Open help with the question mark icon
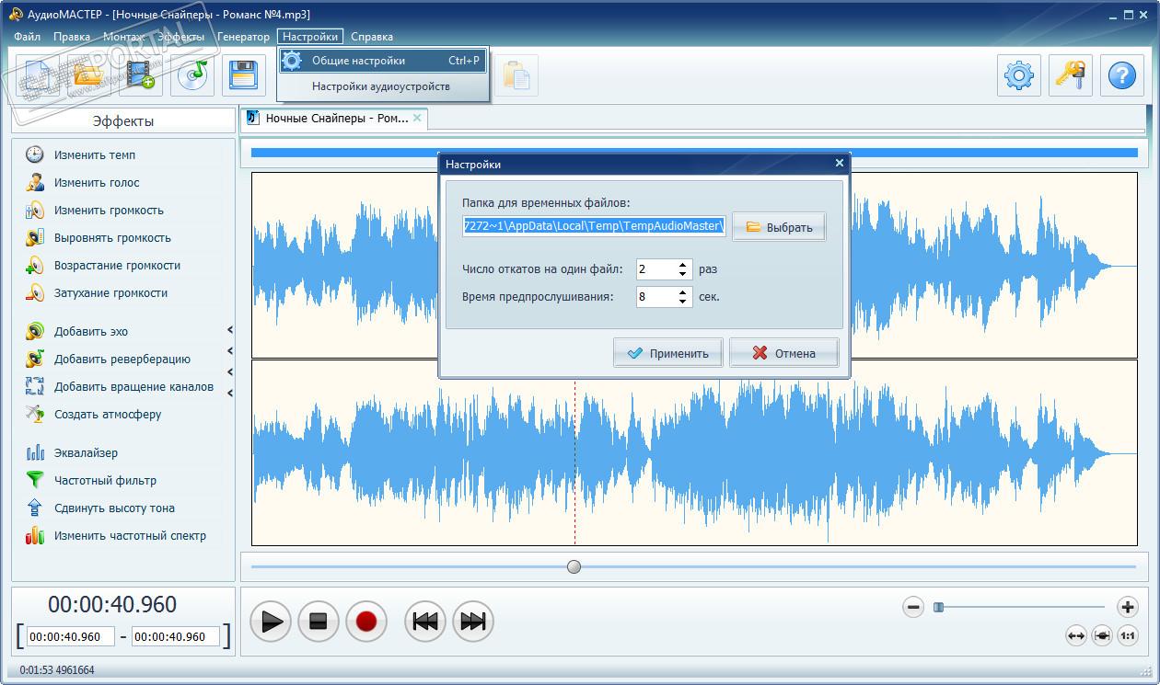 coord(1122,75)
